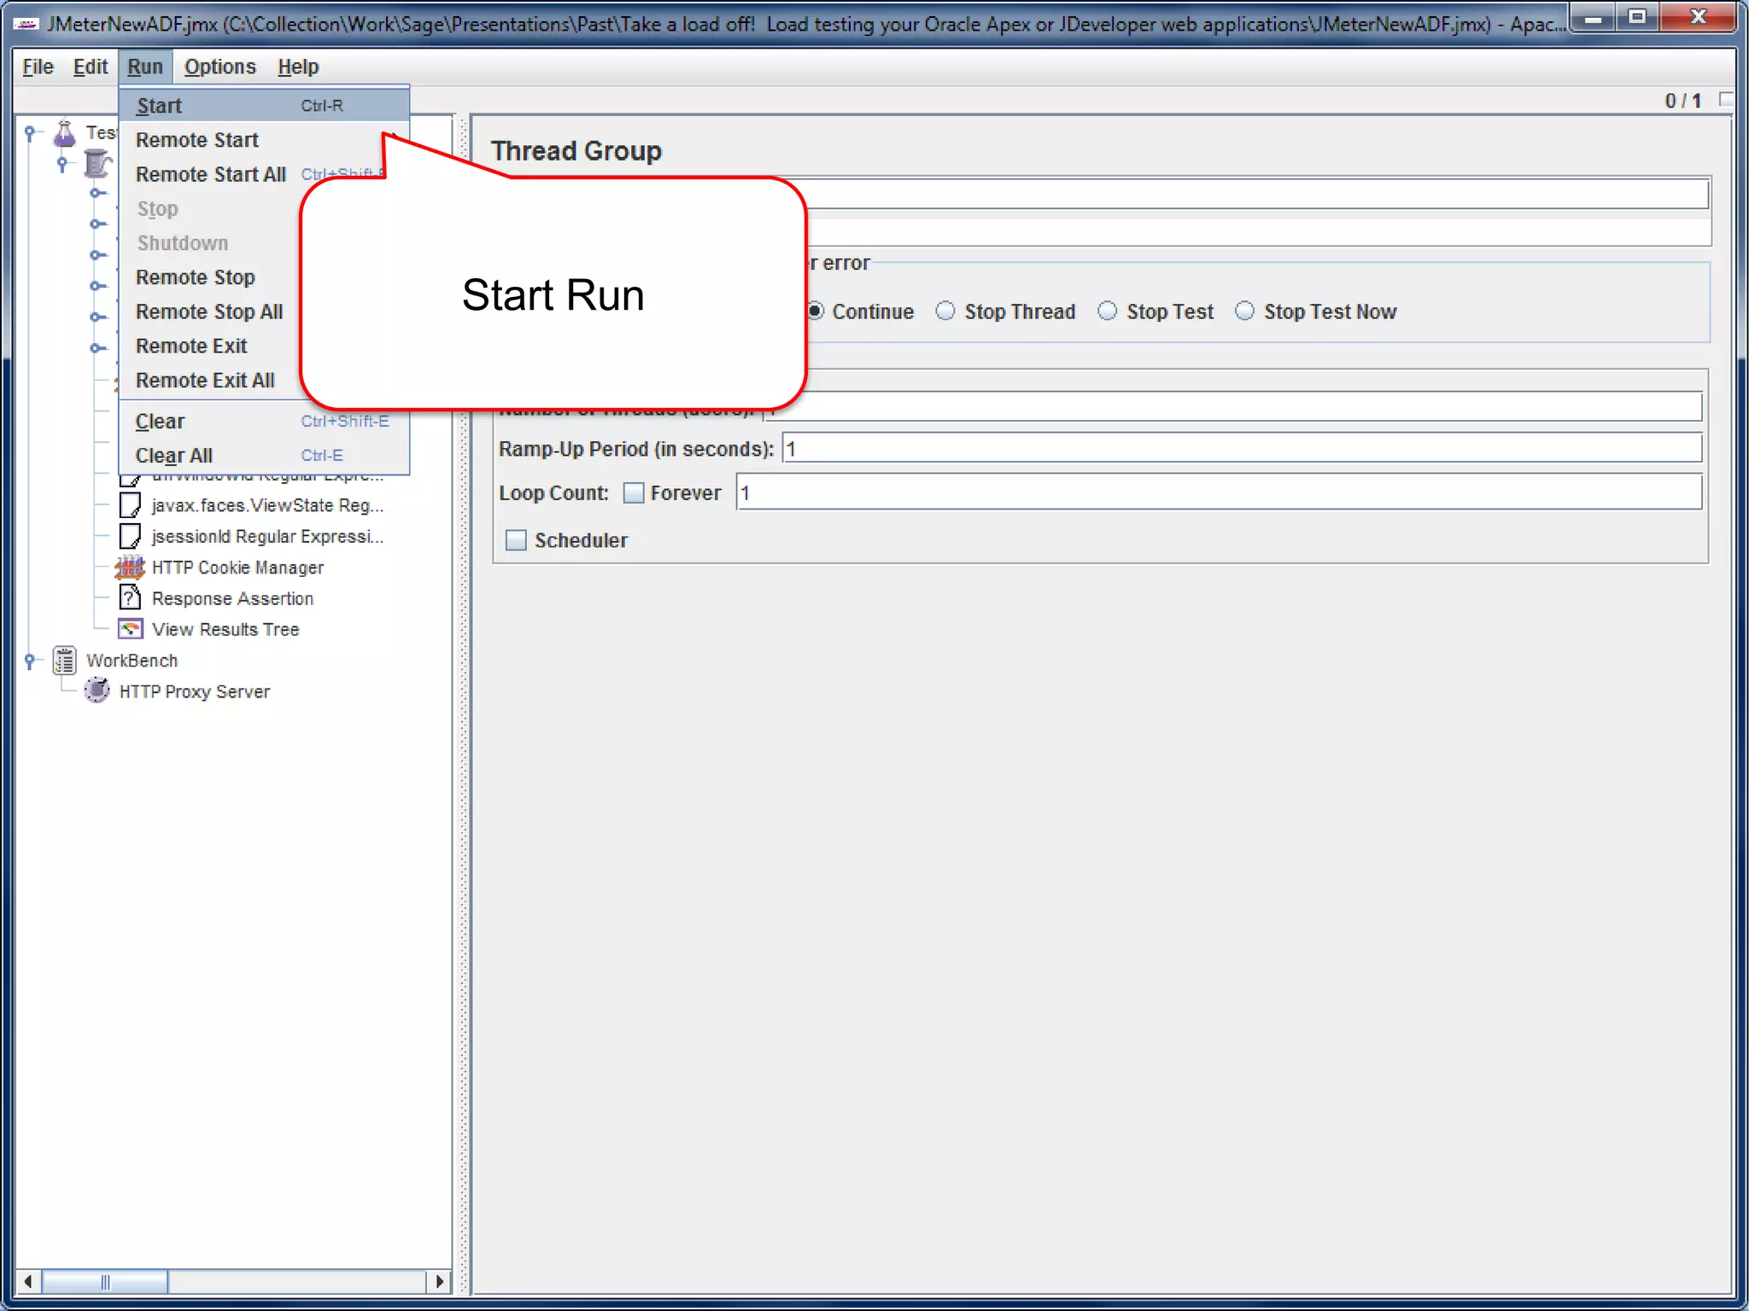Viewport: 1749px width, 1311px height.
Task: Open the Help menu
Action: pos(298,67)
